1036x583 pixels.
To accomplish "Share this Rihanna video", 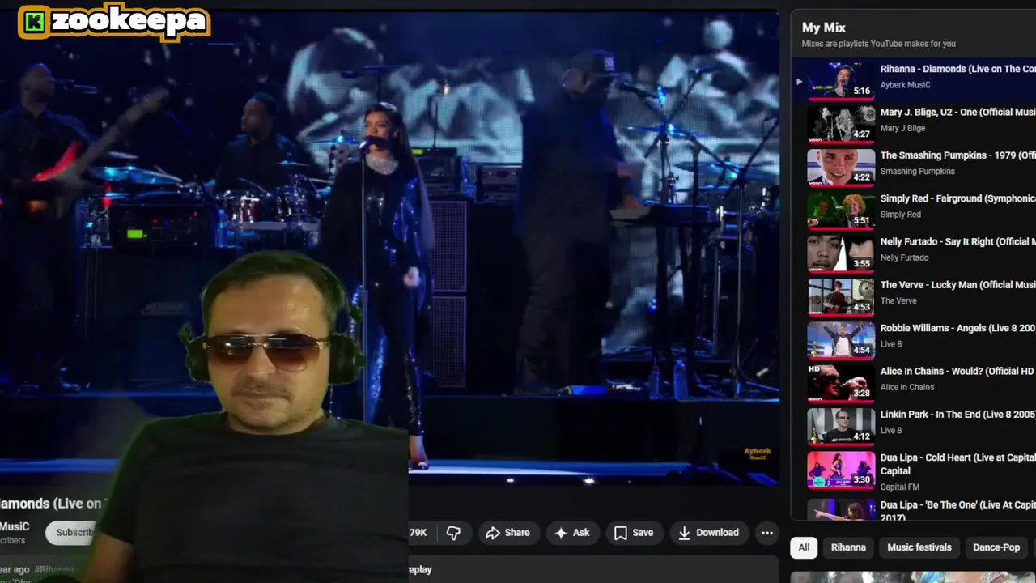I will 507,533.
